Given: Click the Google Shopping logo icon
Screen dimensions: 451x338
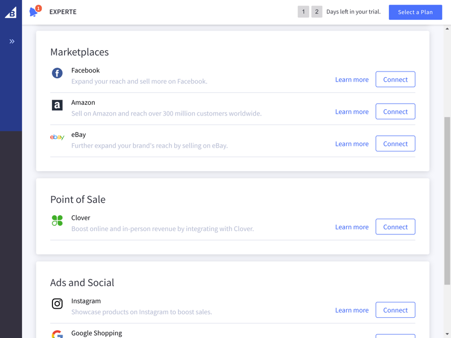Looking at the screenshot, I should (x=58, y=334).
